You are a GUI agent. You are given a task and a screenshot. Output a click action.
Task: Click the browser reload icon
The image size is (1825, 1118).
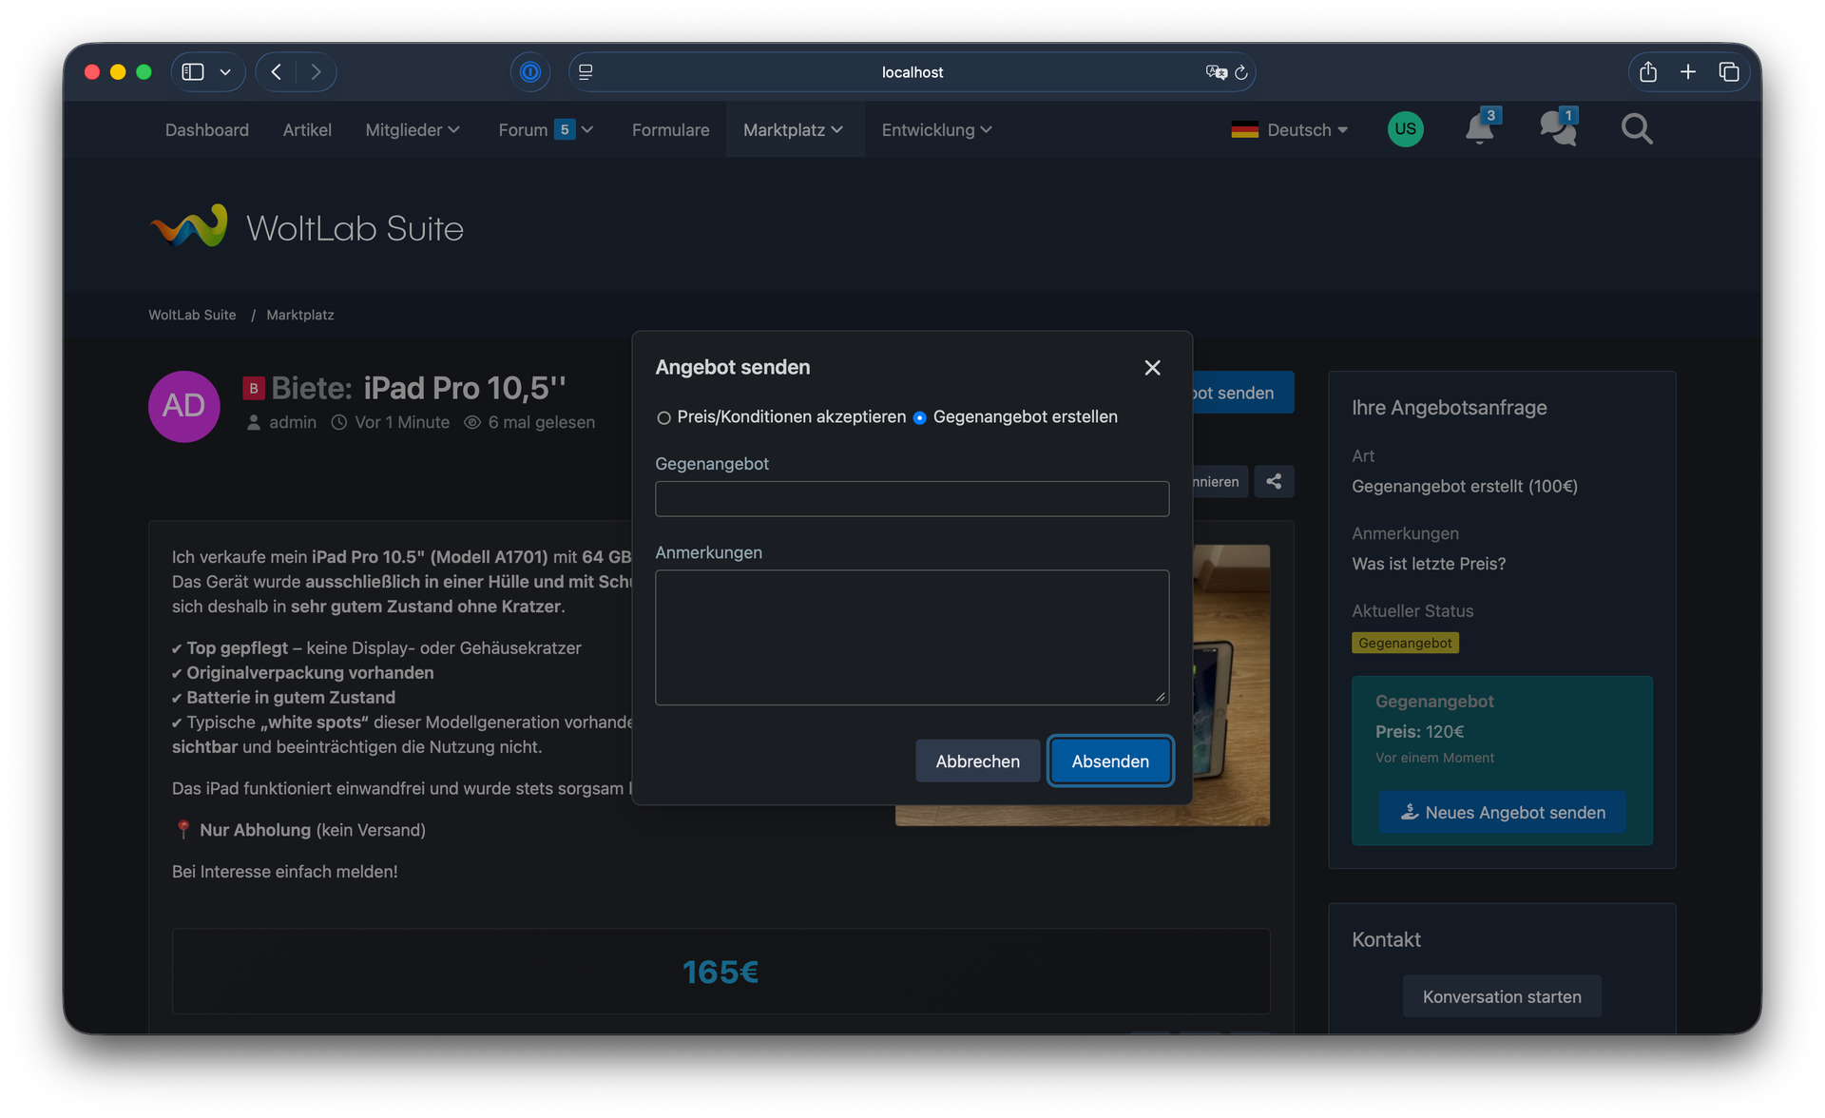coord(1241,72)
